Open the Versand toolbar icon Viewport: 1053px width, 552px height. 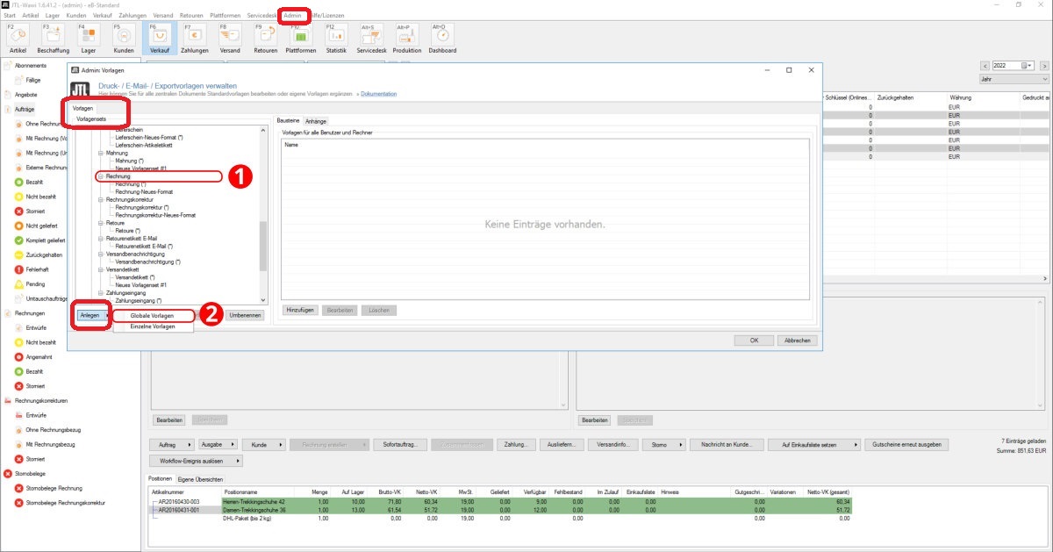[230, 39]
